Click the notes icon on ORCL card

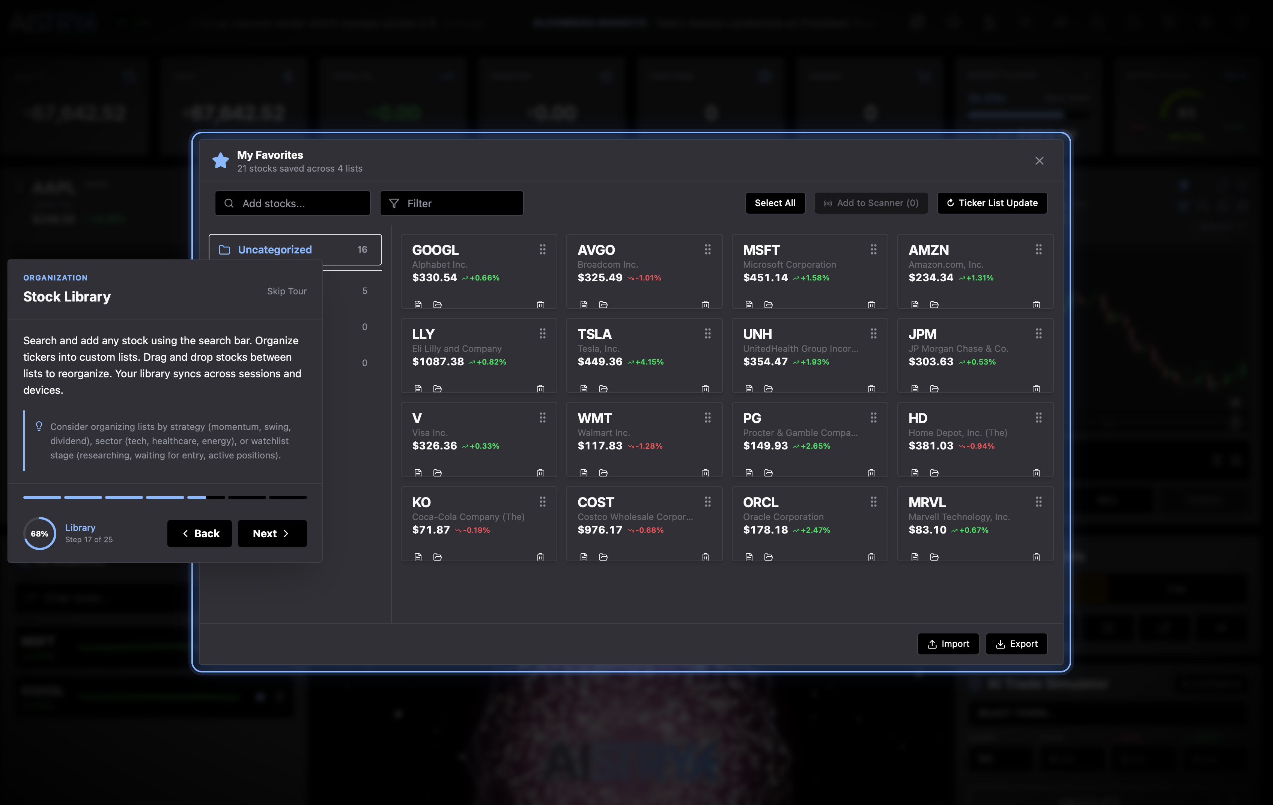(749, 556)
